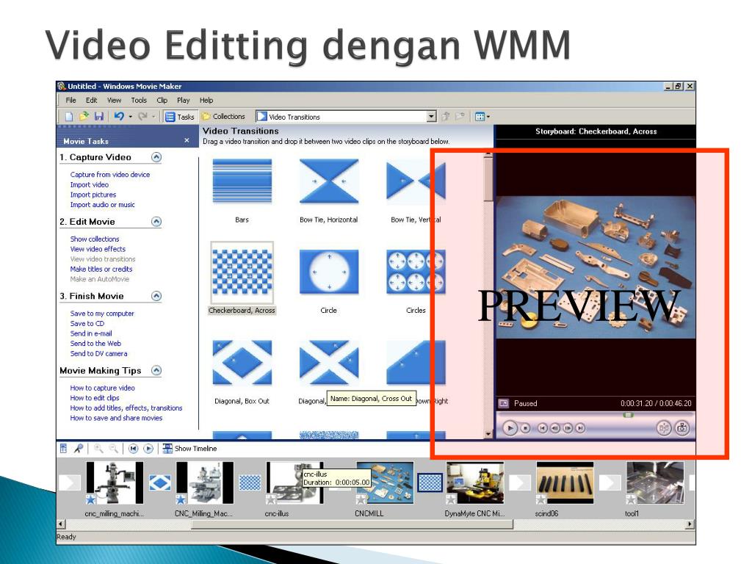Open the Views dropdown icon

tap(482, 117)
